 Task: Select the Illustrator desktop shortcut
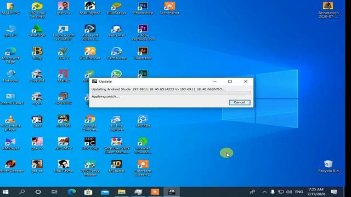pos(143,54)
